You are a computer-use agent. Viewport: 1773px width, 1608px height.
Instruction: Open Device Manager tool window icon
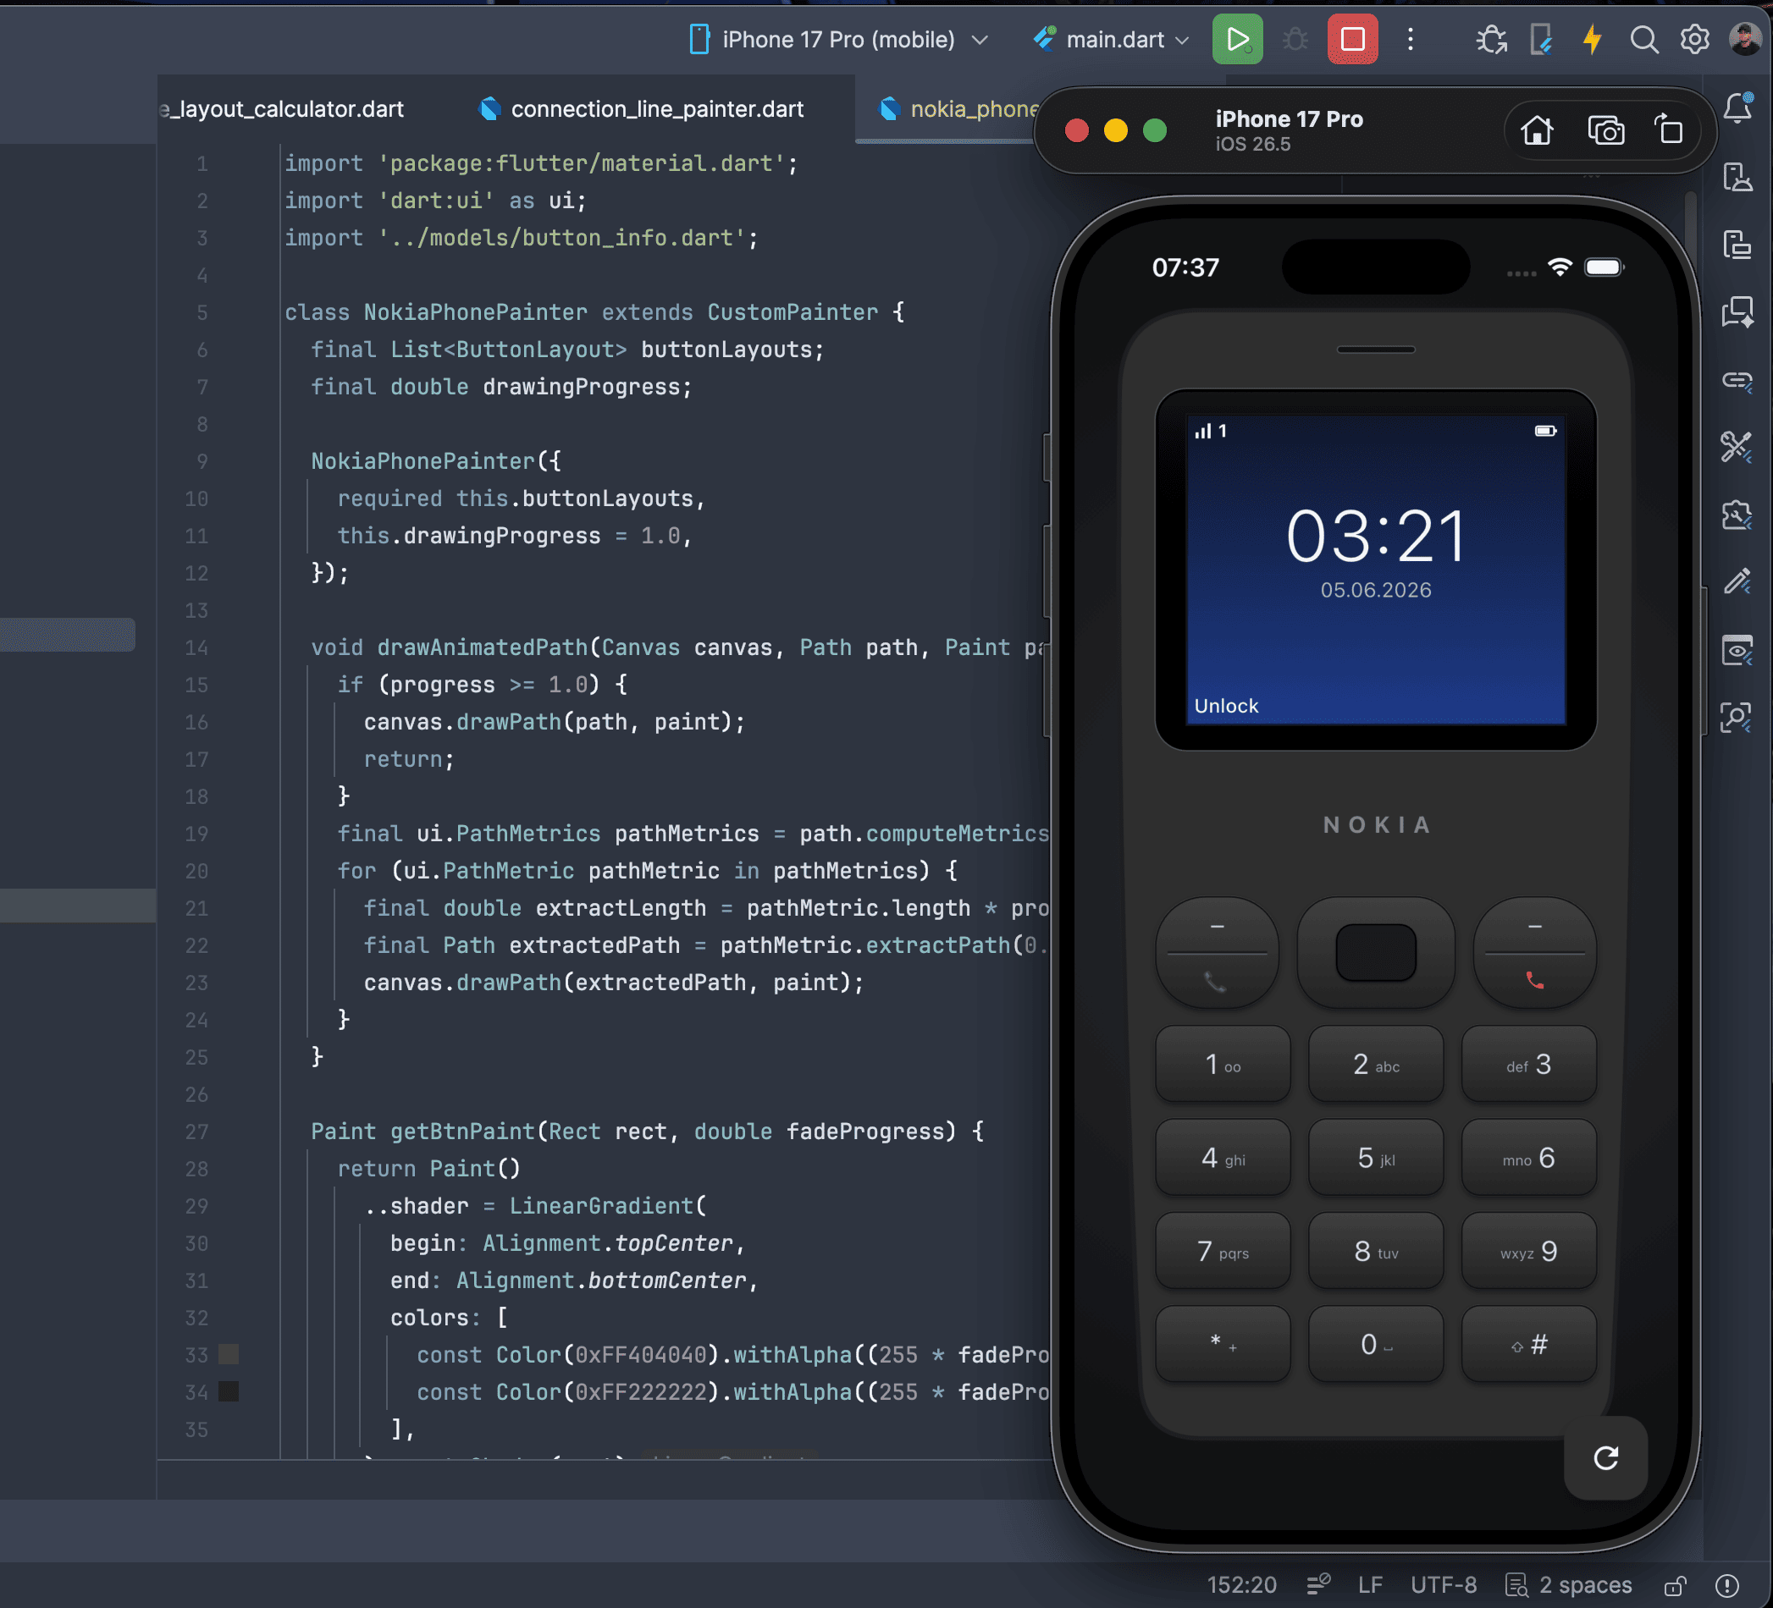point(1737,177)
